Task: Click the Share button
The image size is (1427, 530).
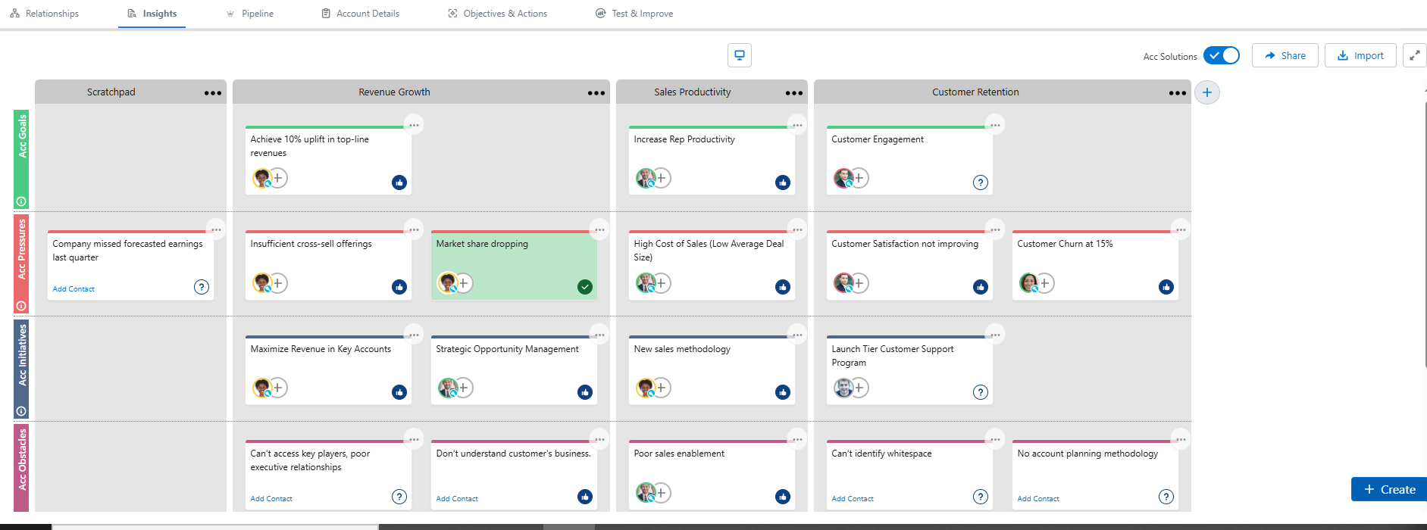Action: (1285, 56)
